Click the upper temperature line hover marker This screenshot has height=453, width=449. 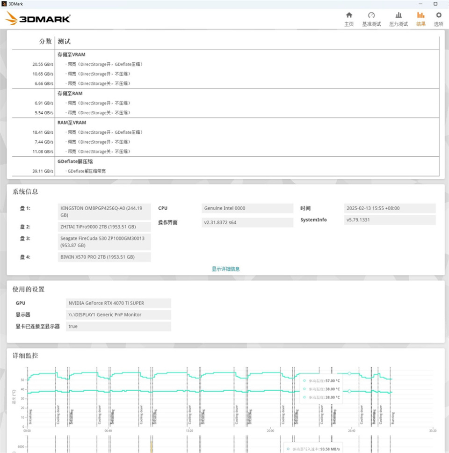(x=349, y=373)
